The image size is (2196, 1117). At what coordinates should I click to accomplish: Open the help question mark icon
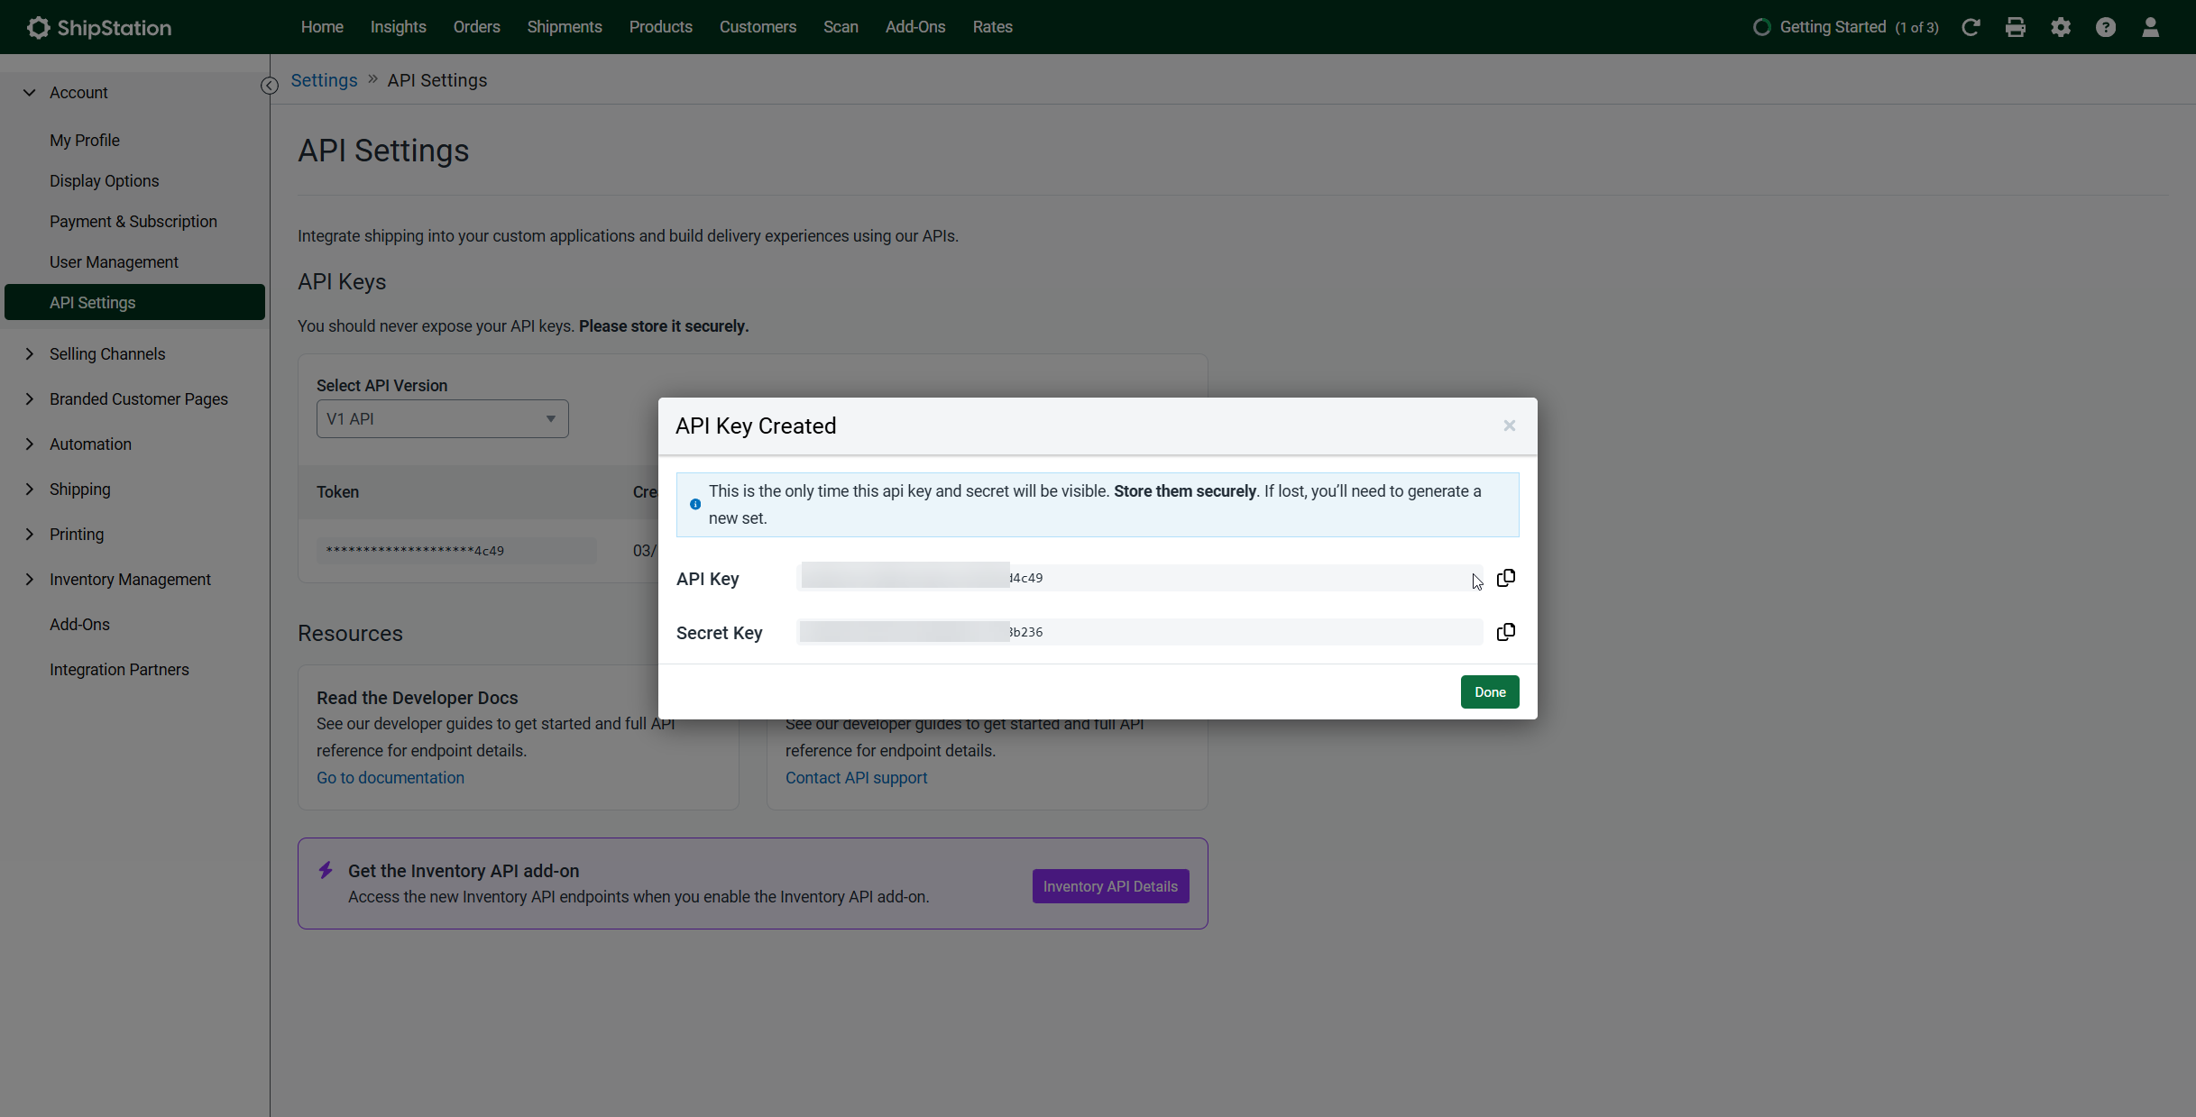(2106, 27)
